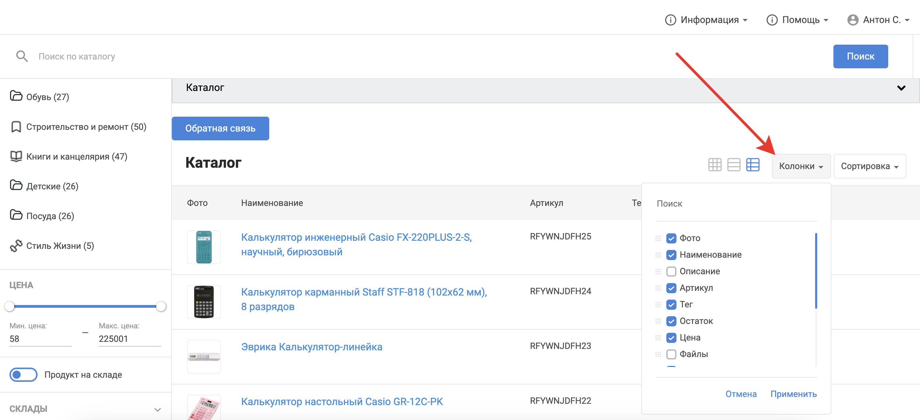Switch to grid tile view icon
Image resolution: width=920 pixels, height=420 pixels.
tap(715, 165)
